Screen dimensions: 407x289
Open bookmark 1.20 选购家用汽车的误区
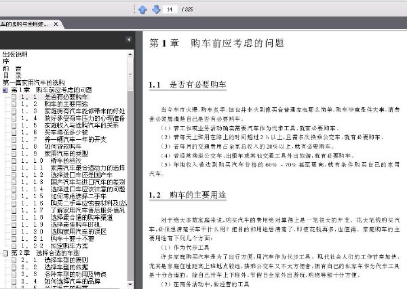point(64,231)
